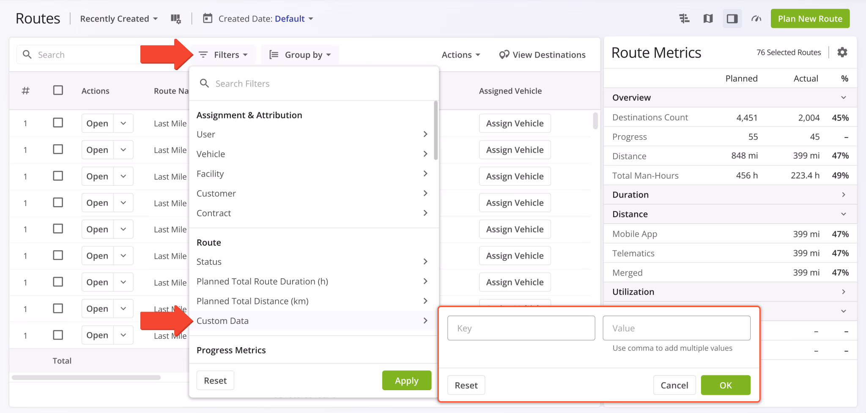The height and width of the screenshot is (413, 866).
Task: Click the Plan New Route button
Action: click(809, 18)
